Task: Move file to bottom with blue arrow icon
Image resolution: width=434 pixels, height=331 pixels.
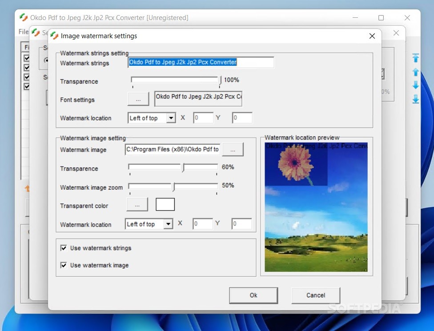Action: (x=415, y=99)
